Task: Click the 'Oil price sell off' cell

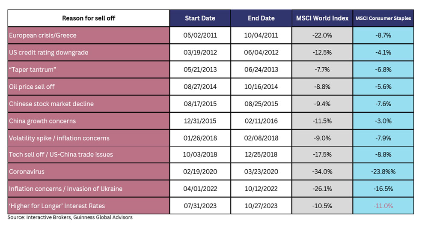Action: [89, 87]
